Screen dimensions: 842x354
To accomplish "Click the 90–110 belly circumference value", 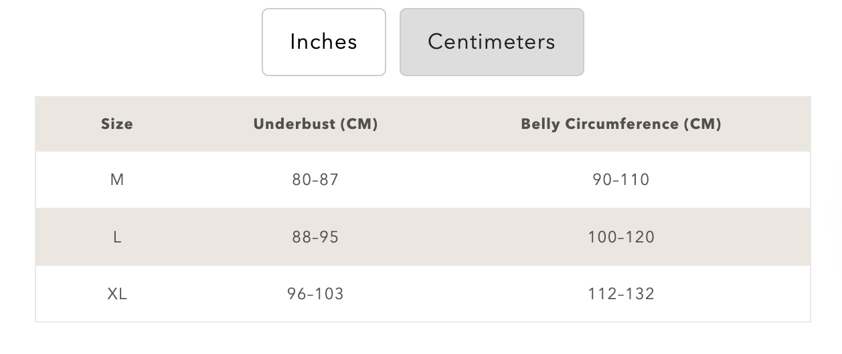I will tap(621, 180).
